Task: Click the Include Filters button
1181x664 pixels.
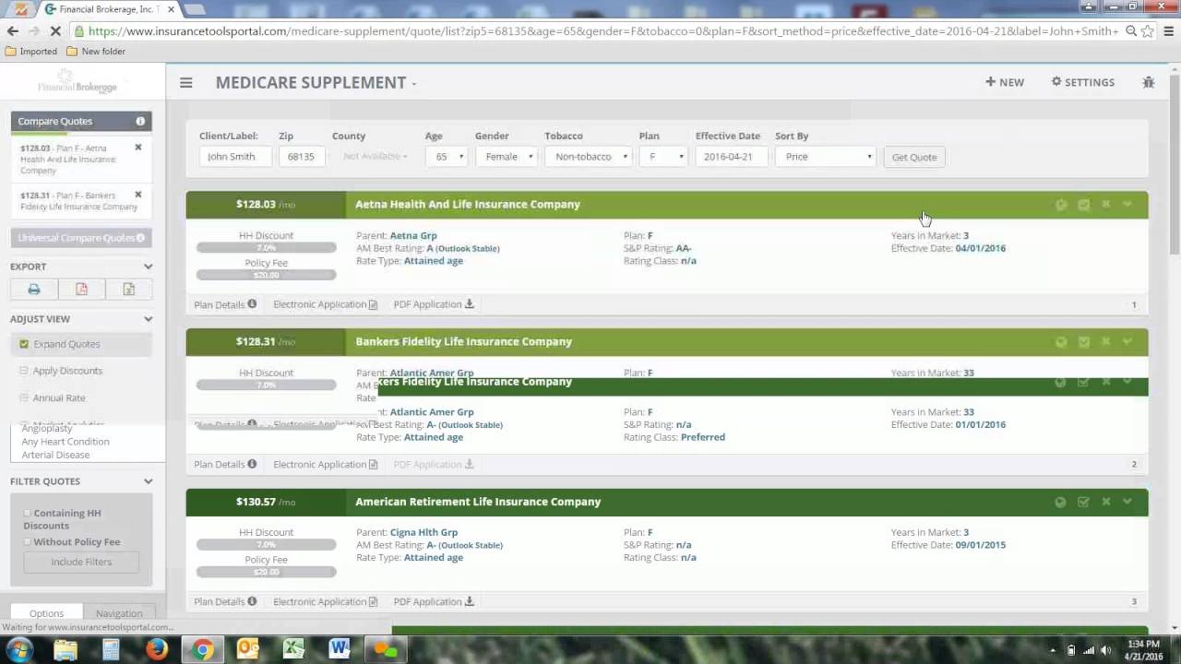Action: tap(81, 562)
